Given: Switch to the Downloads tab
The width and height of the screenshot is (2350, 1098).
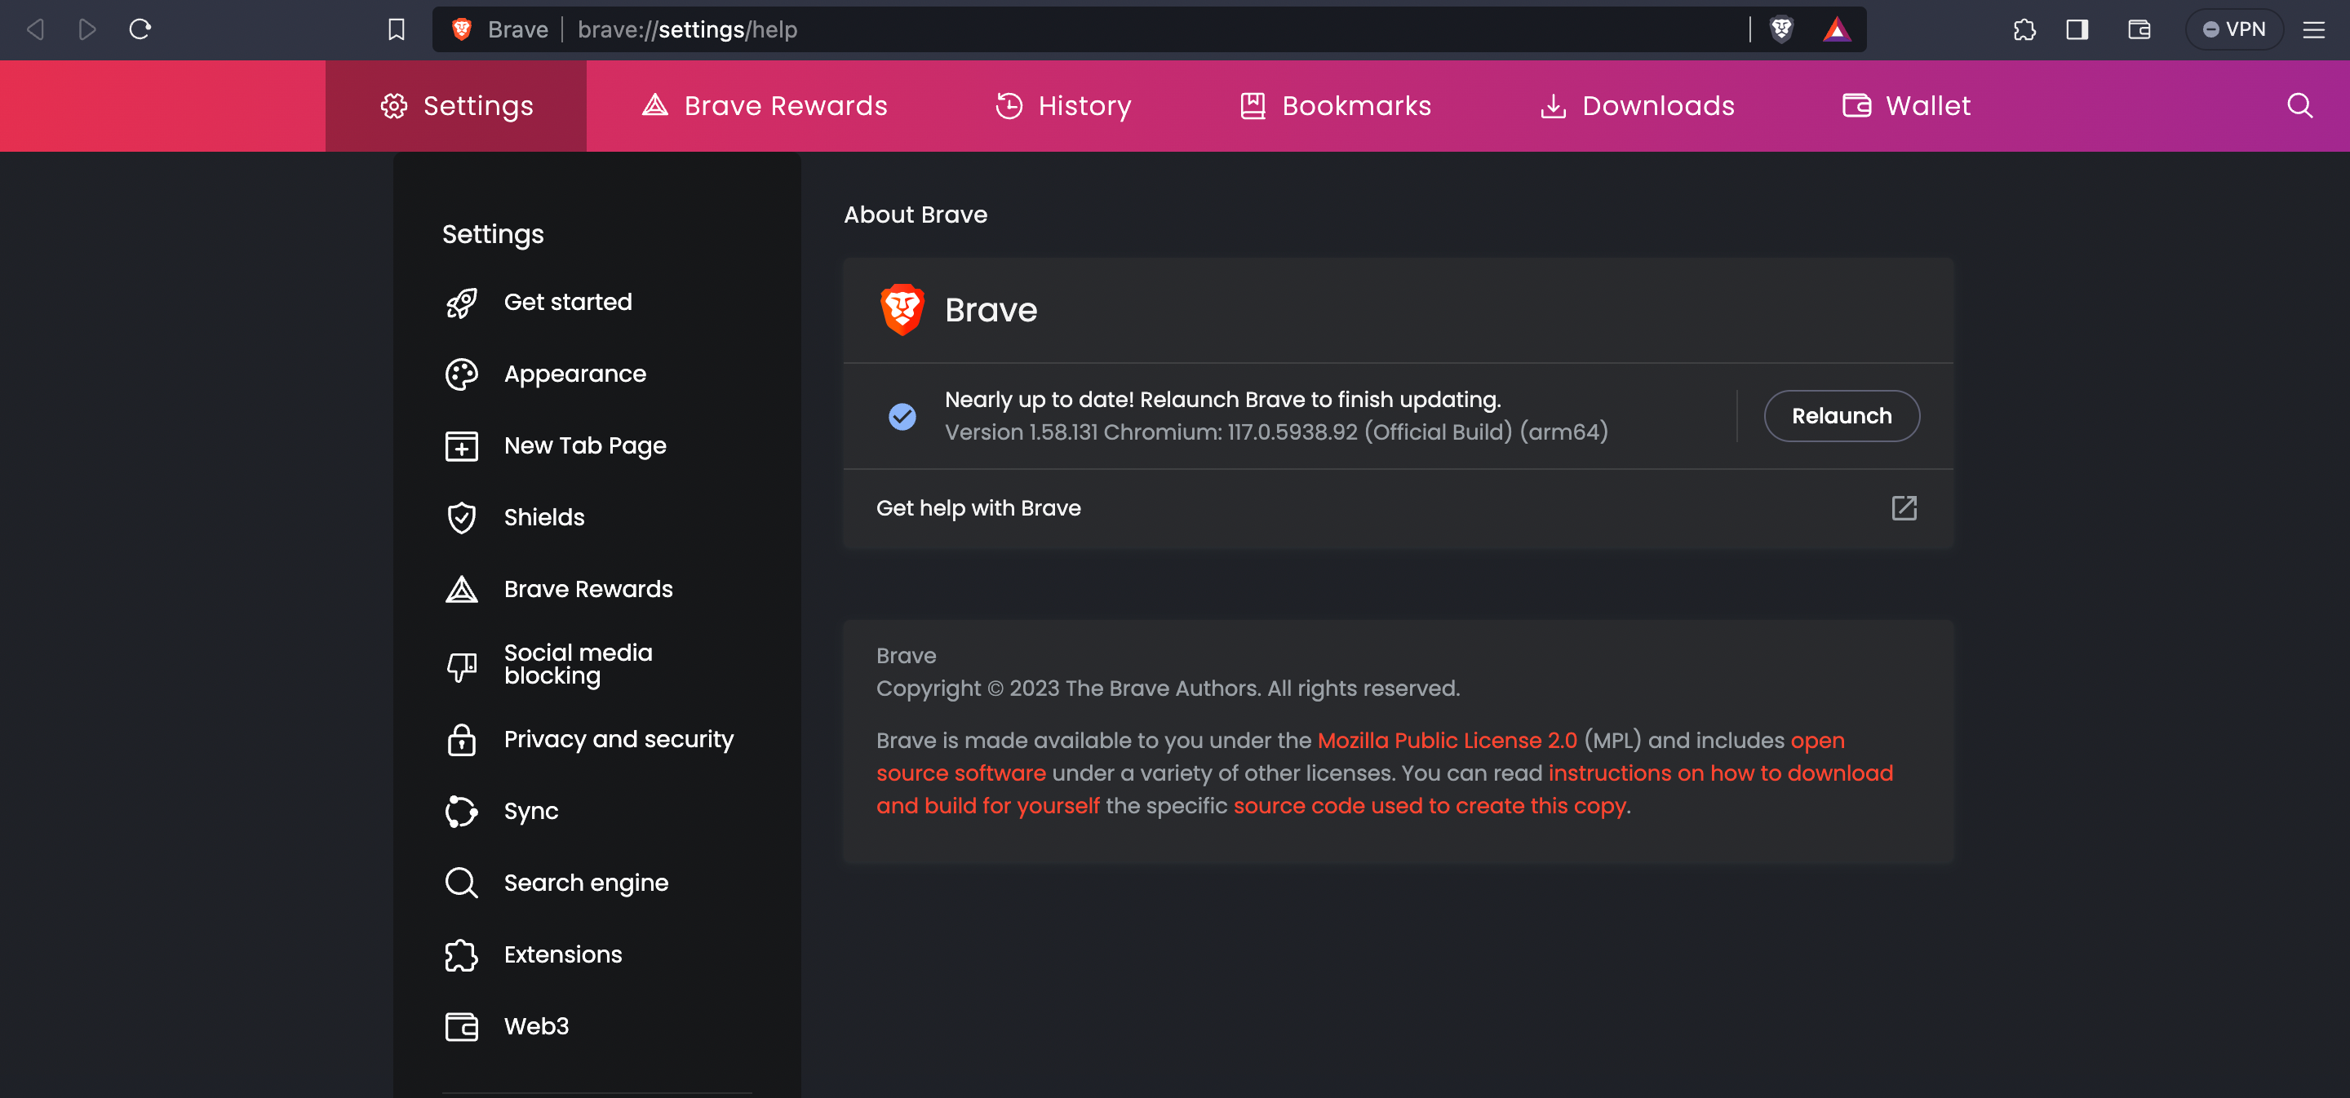Looking at the screenshot, I should click(1638, 106).
